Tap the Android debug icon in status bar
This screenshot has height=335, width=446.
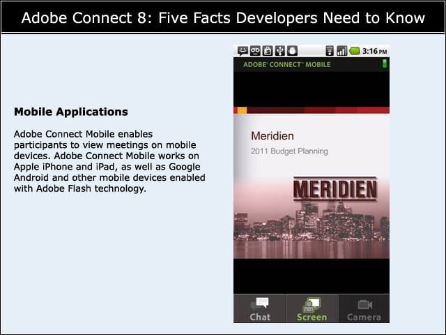point(292,51)
